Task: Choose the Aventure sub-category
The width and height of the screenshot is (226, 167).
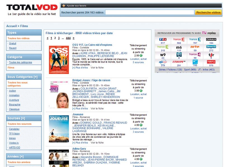Action: click(14, 100)
